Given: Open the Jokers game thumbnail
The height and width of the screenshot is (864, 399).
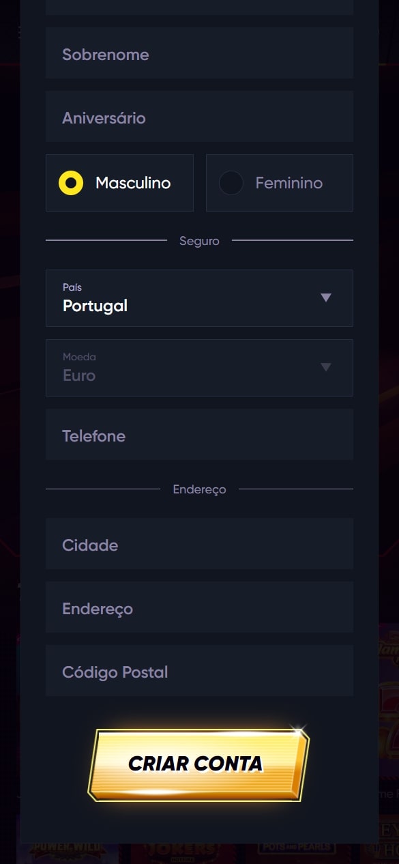Looking at the screenshot, I should [x=181, y=852].
